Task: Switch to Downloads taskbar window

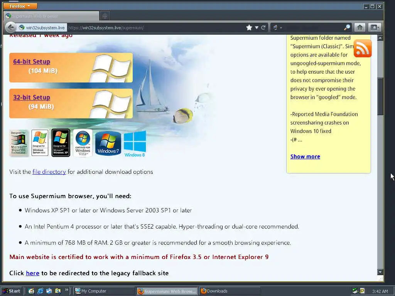Action: click(x=230, y=291)
